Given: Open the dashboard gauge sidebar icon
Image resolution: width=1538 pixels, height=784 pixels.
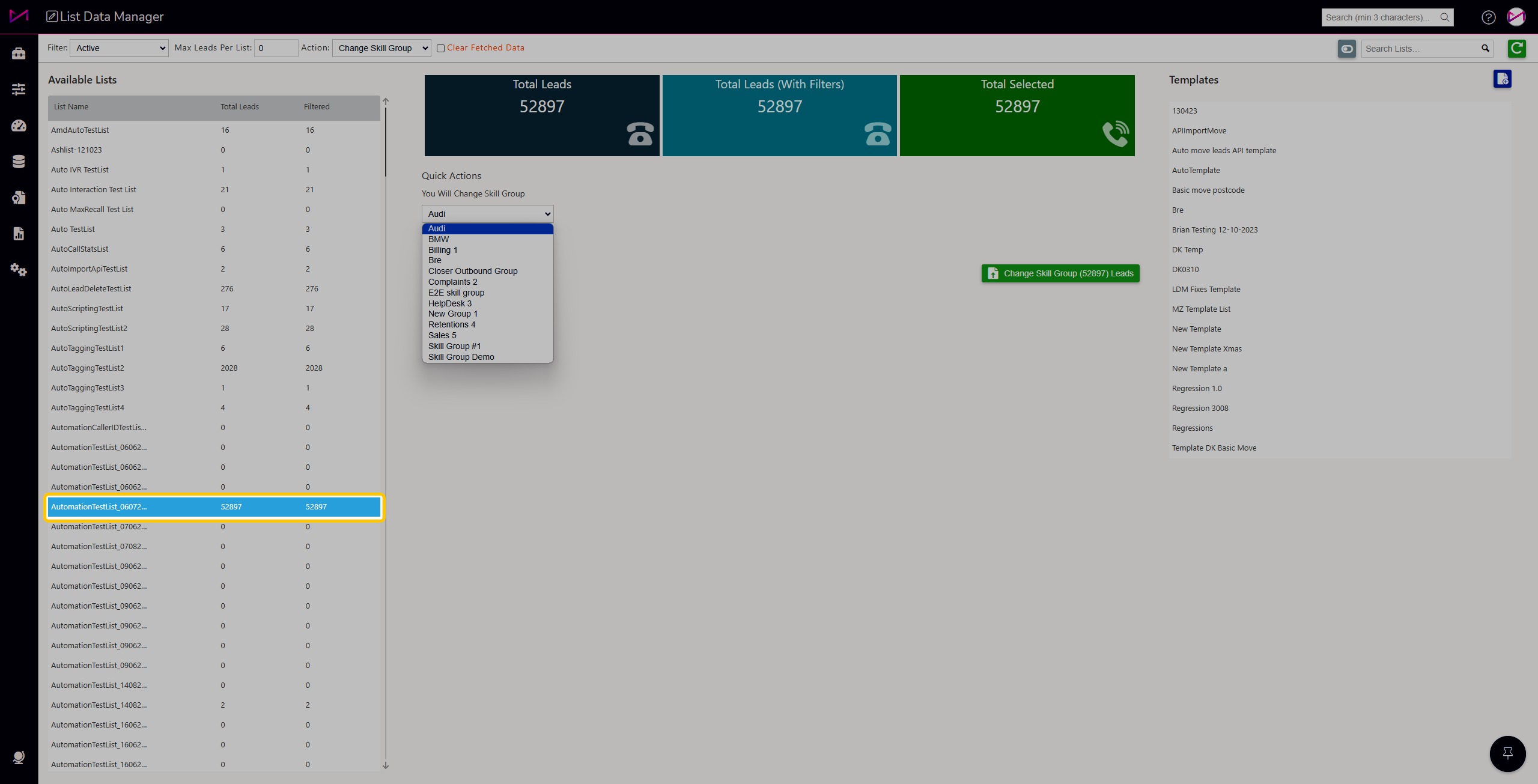Looking at the screenshot, I should [19, 126].
